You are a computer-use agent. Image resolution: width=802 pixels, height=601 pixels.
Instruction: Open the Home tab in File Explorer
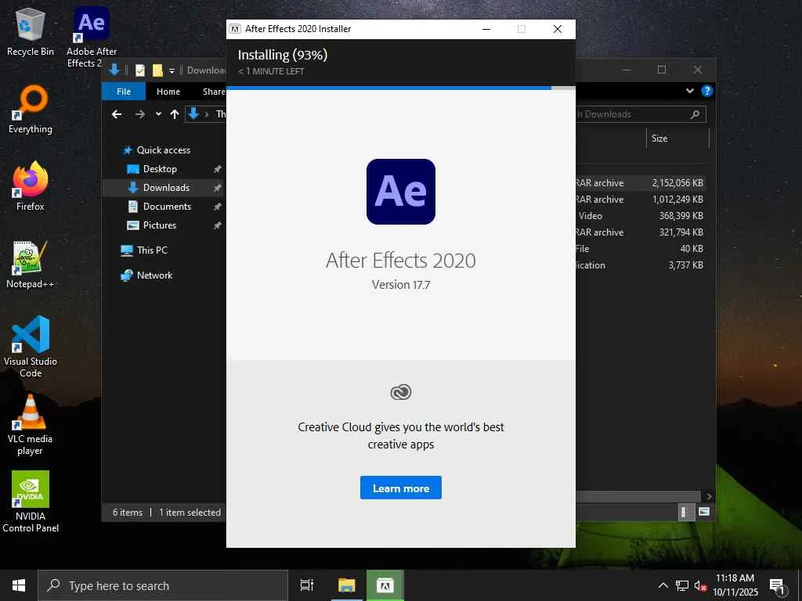coord(168,92)
